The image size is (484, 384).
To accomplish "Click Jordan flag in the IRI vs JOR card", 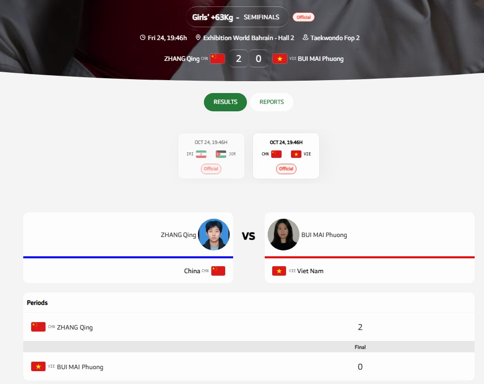I will [221, 154].
